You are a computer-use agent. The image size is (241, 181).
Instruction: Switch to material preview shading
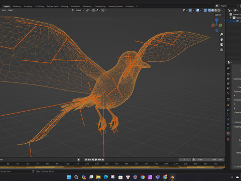pyautogui.click(x=216, y=10)
